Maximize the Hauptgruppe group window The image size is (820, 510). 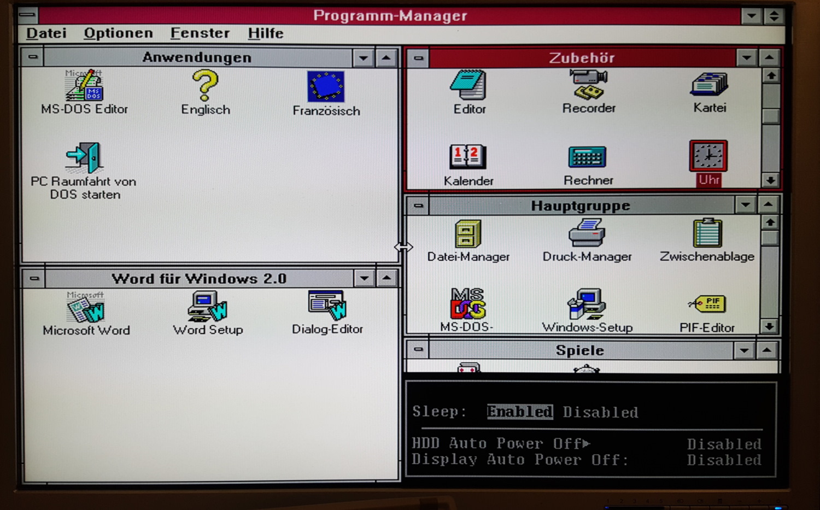tap(768, 205)
